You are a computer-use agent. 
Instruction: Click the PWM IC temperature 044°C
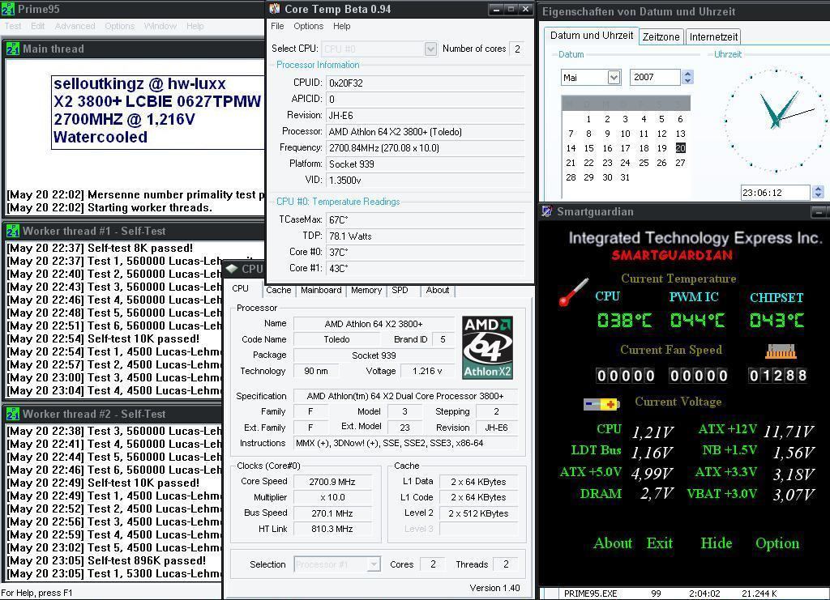tap(697, 320)
